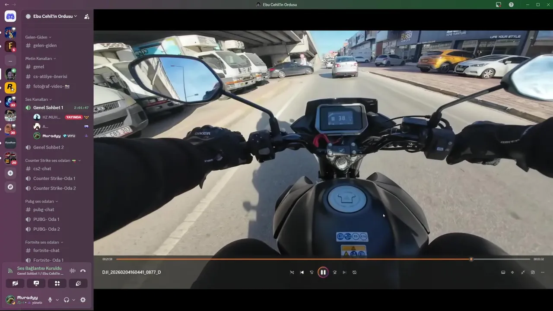Join Counter Strike-Oda 2 voice channel
Image resolution: width=553 pixels, height=311 pixels.
click(x=57, y=188)
